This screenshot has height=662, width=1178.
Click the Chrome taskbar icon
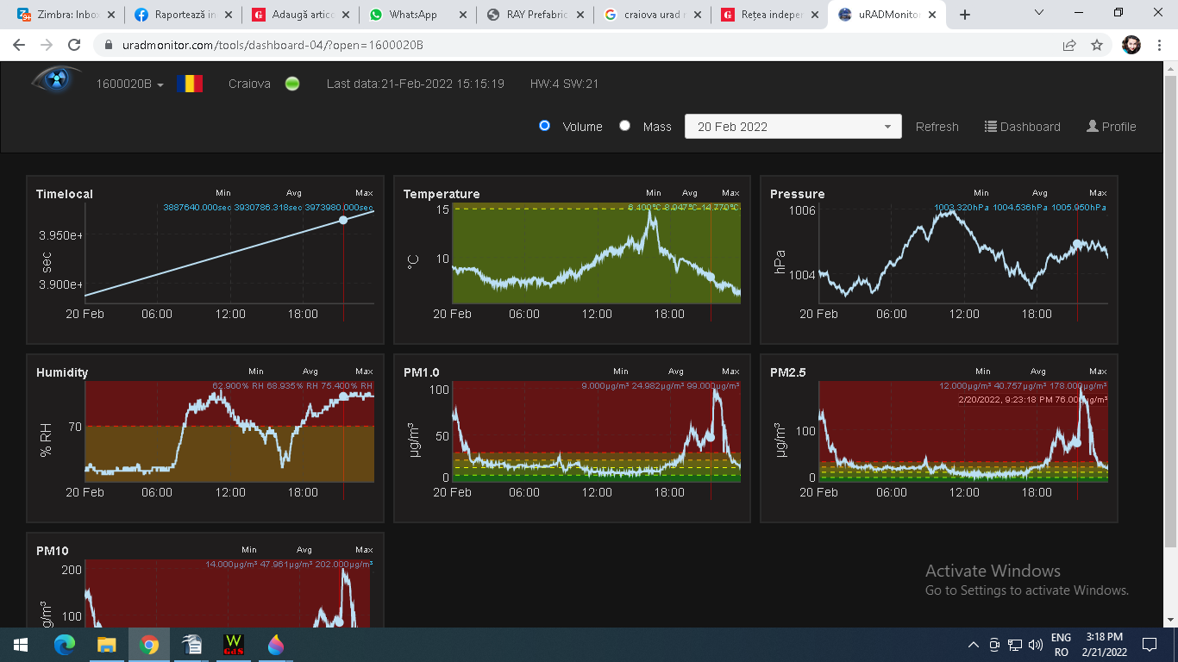click(x=149, y=644)
